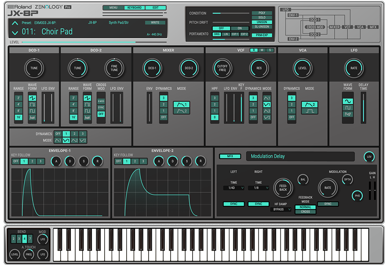387x267 pixels.
Task: Select POLY voice mode
Action: coord(262,13)
